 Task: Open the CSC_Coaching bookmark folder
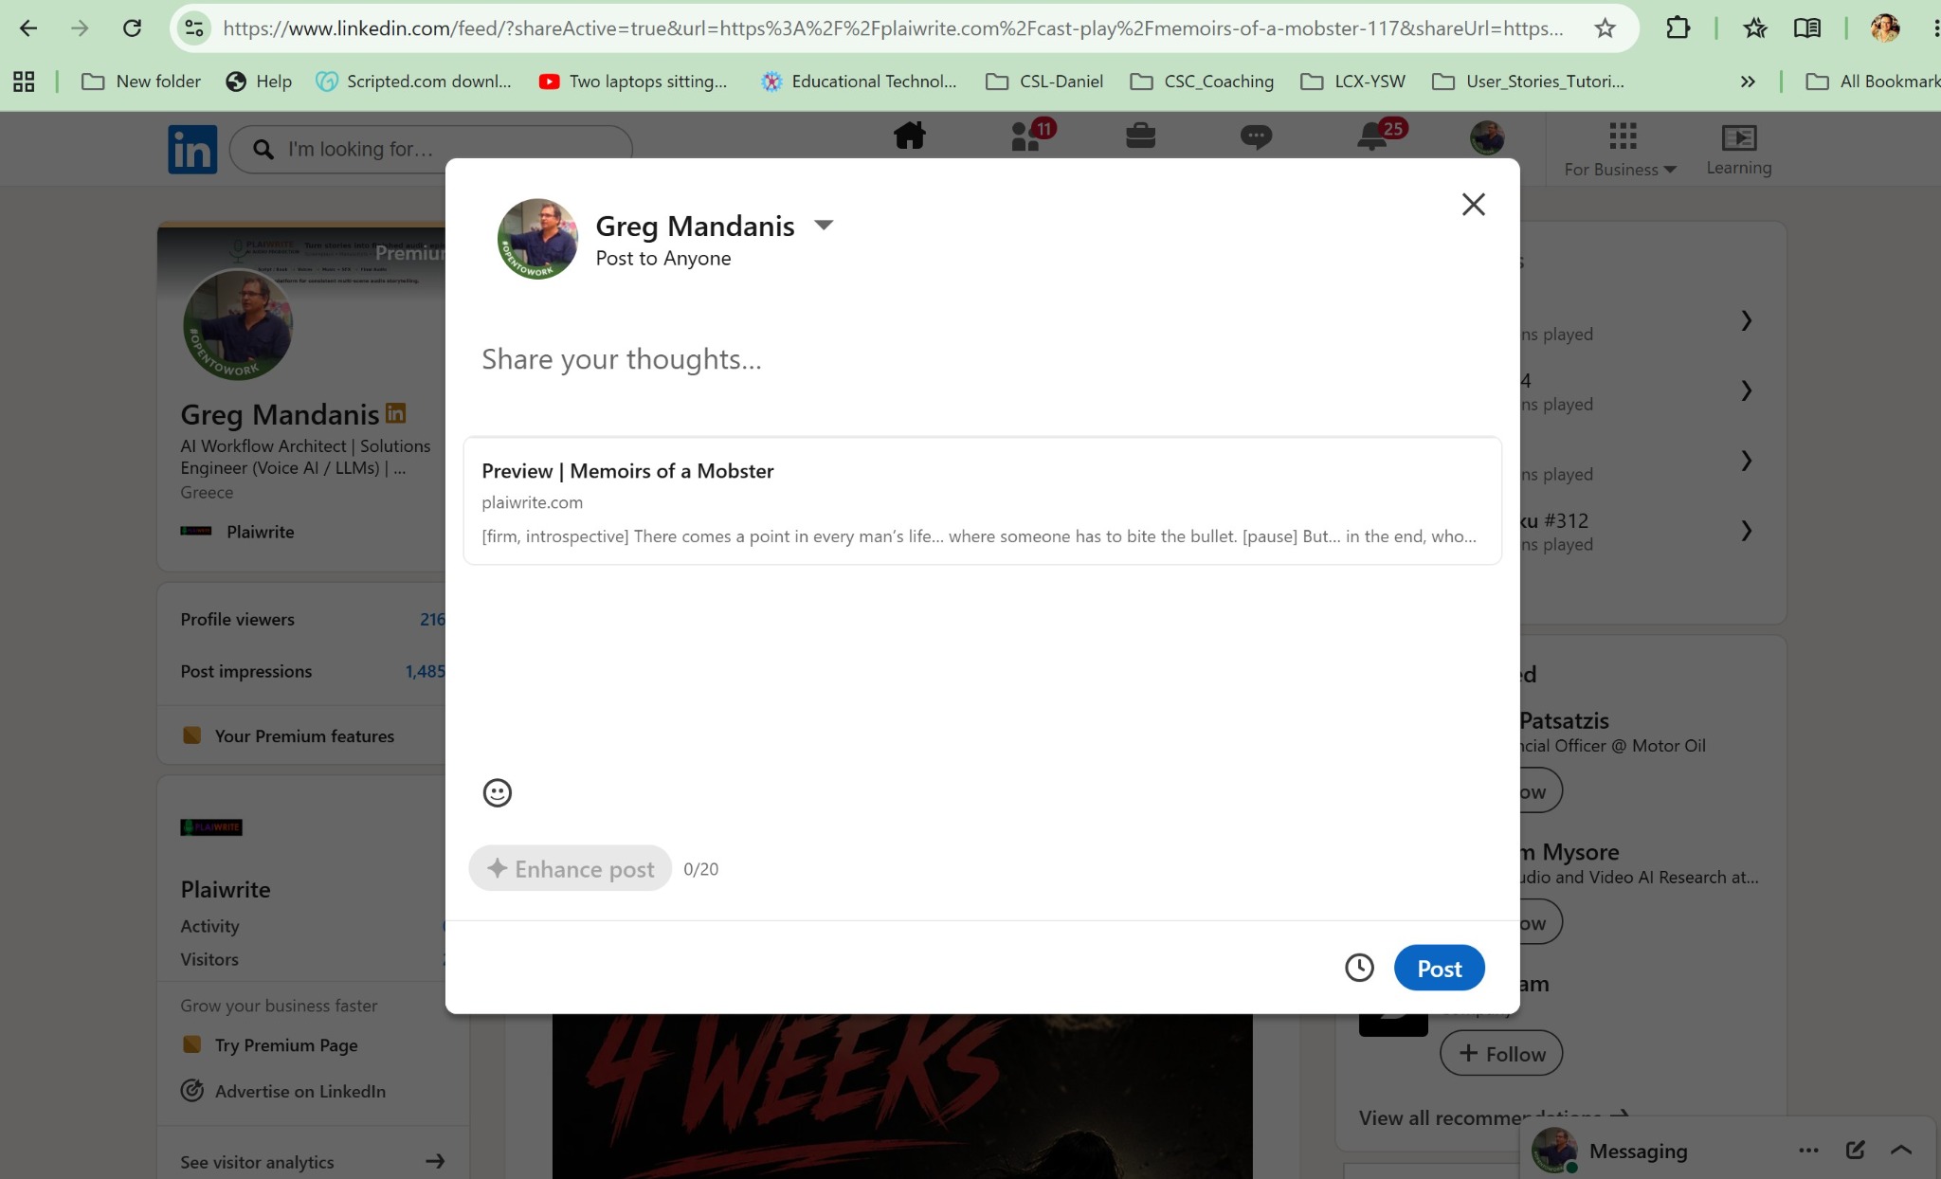pyautogui.click(x=1202, y=82)
